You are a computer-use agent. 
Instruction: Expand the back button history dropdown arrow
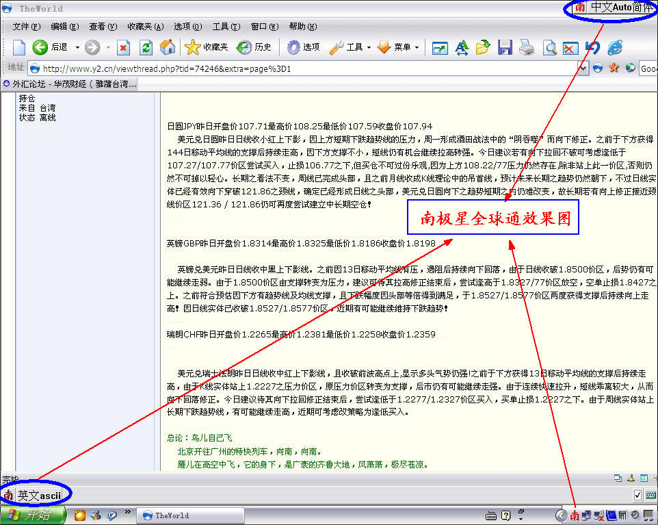tap(77, 48)
